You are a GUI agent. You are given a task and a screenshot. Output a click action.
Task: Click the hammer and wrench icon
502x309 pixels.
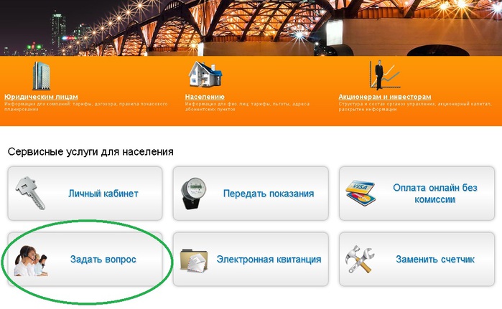(360, 259)
